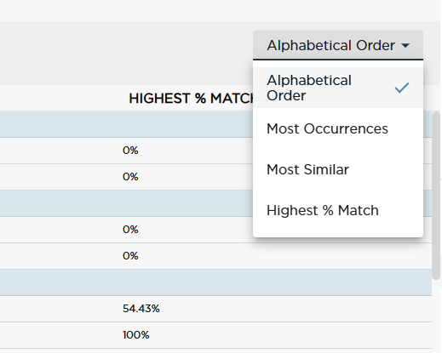
Task: Click the blue group row above 54.43%
Action: pos(215,282)
